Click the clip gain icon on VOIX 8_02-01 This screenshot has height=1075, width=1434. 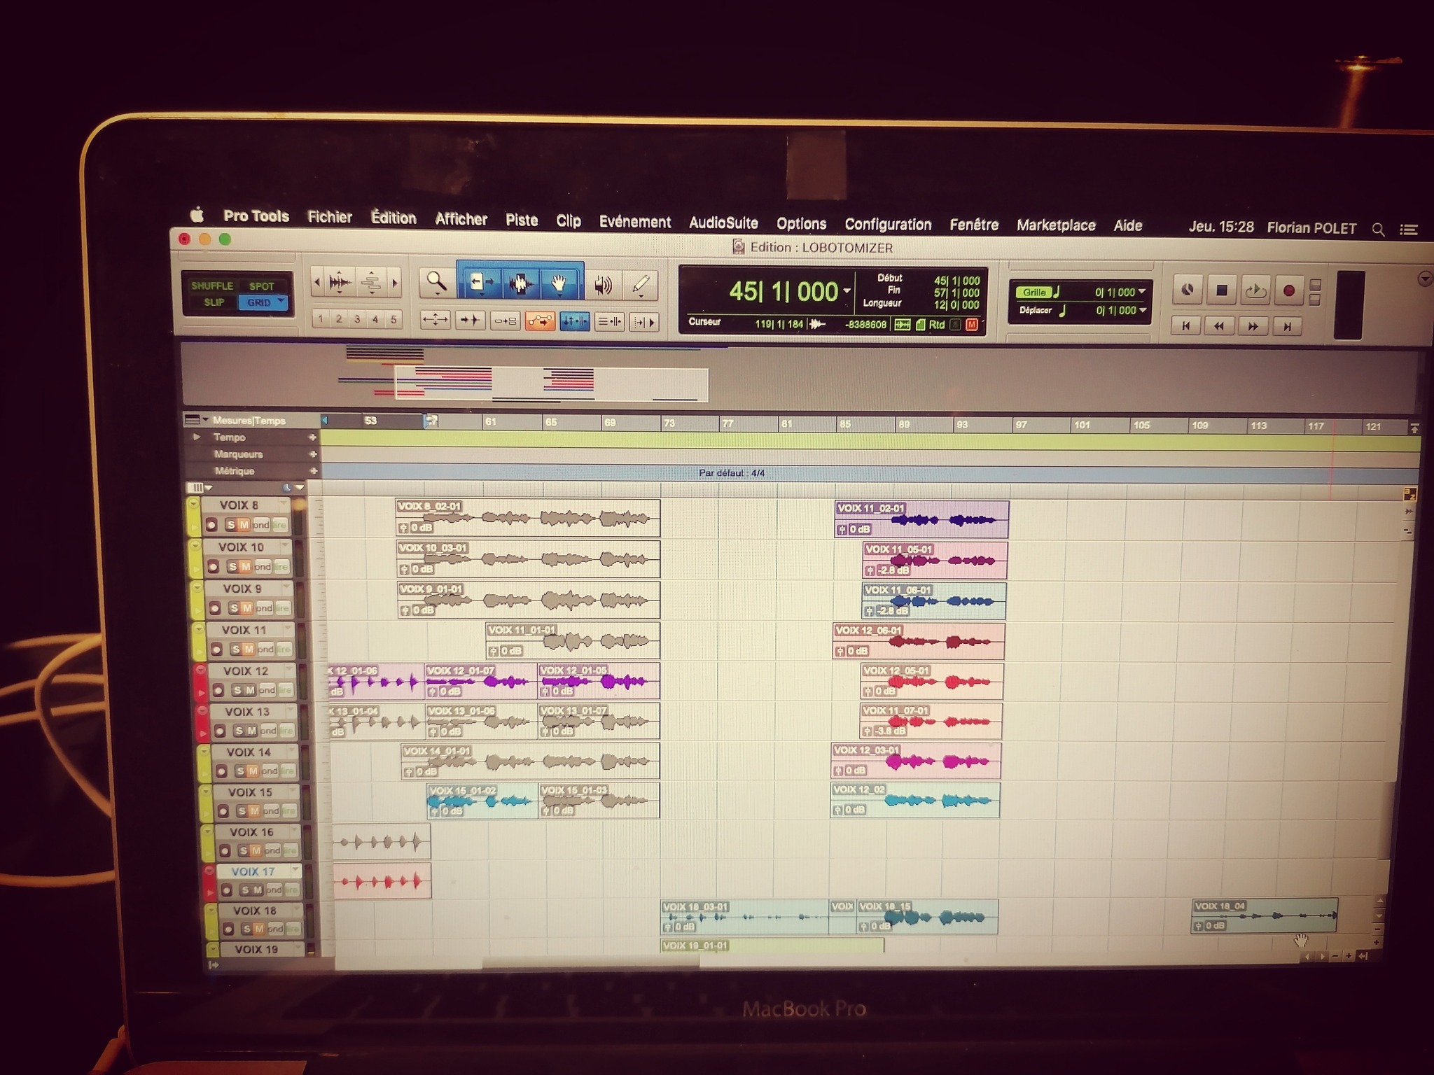403,528
